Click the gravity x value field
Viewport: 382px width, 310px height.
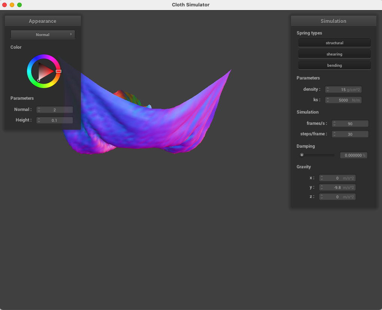[x=337, y=178]
